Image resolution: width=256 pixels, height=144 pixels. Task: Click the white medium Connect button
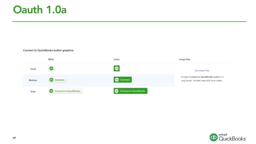tap(57, 80)
